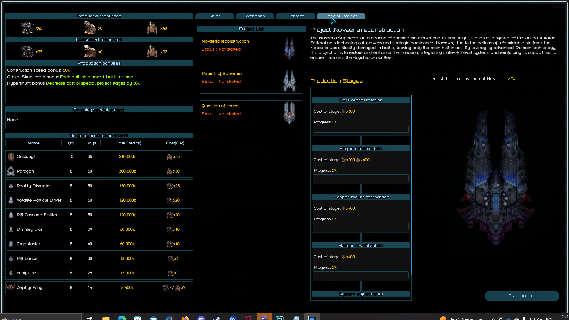Open the Weapons tab

coord(255,16)
